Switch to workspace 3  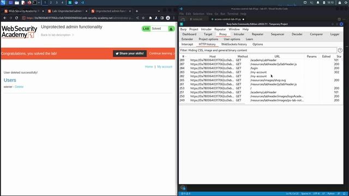(x=57, y=2)
